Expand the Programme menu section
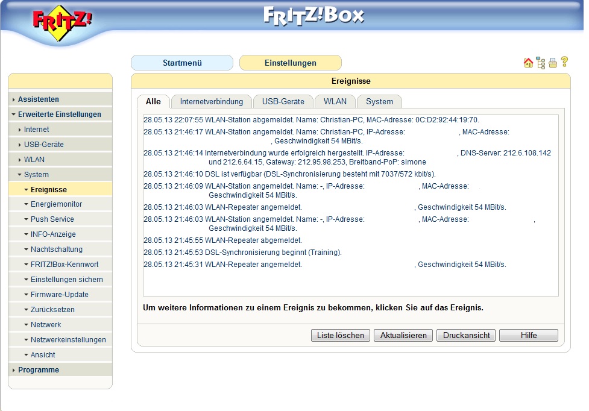The image size is (589, 411). pyautogui.click(x=60, y=369)
